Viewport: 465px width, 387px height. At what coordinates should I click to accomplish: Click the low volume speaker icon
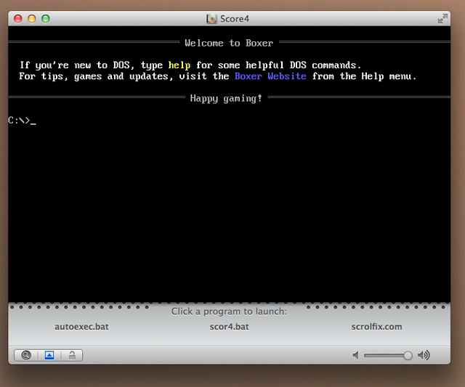click(x=356, y=355)
